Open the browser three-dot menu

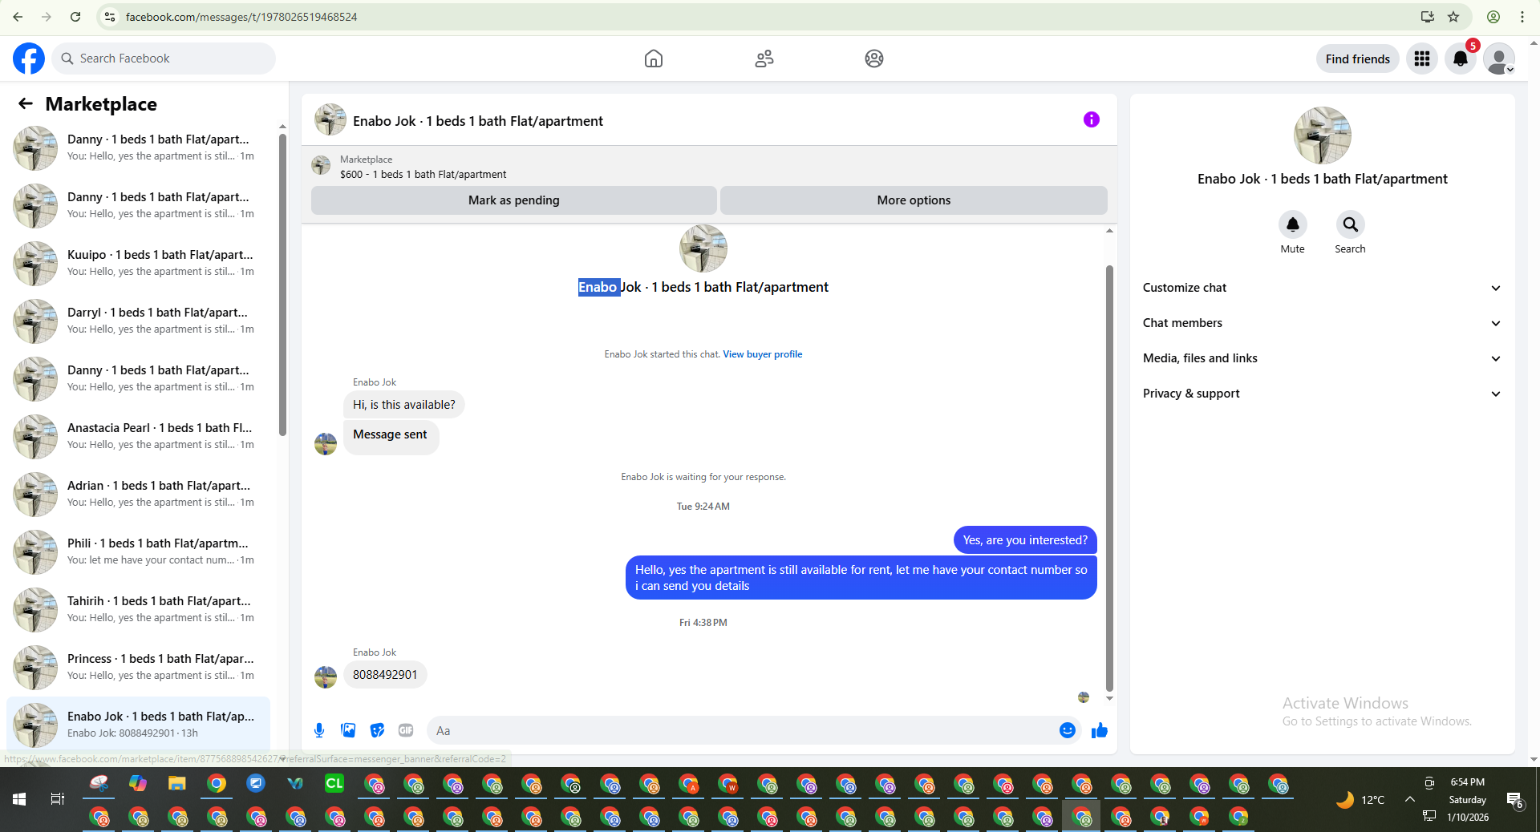1522,17
